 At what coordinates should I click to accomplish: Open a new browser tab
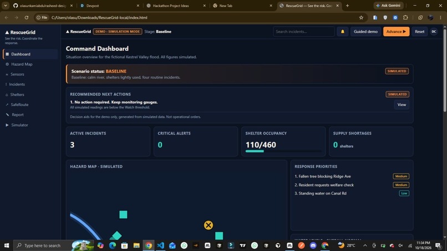tap(347, 6)
